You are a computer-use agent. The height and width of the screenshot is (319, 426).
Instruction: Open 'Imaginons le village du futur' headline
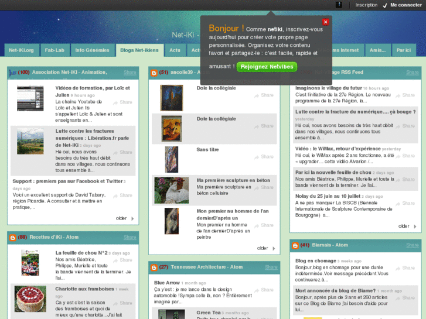(329, 88)
